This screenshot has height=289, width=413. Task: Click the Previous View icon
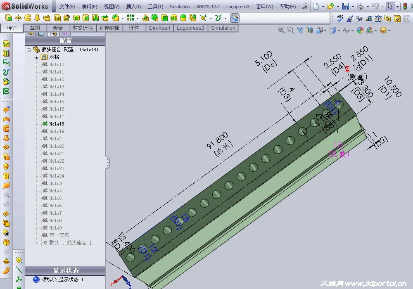click(300, 30)
